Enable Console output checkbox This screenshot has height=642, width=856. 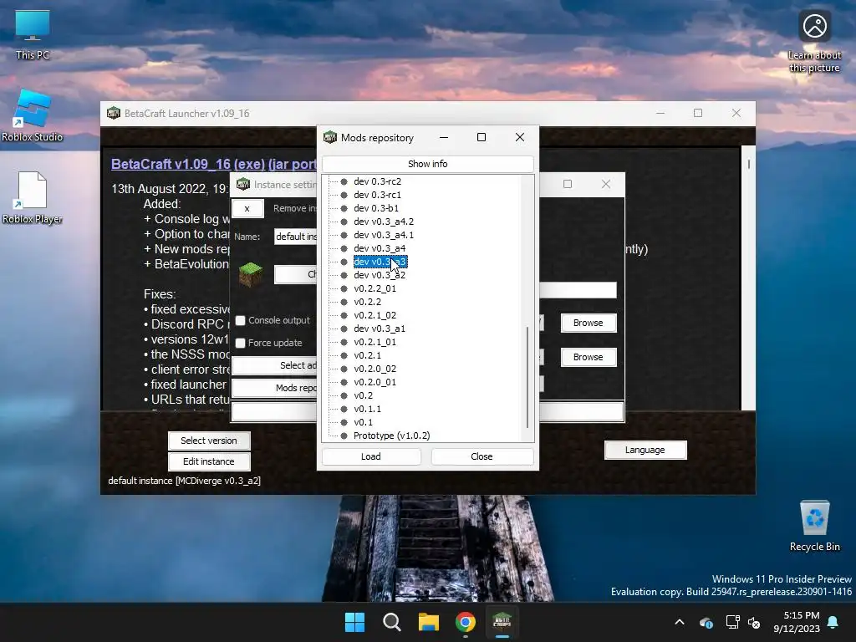click(x=240, y=320)
